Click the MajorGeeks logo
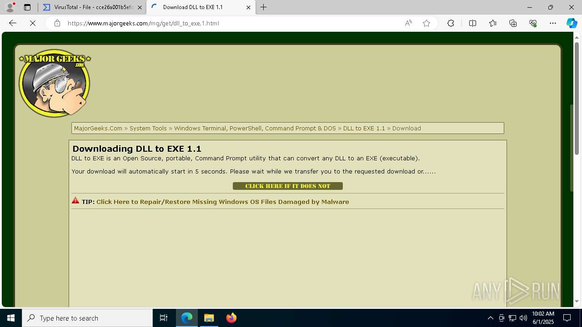Screen dimensions: 582x327 point(55,83)
